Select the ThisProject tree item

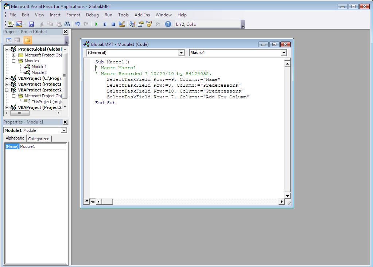pyautogui.click(x=47, y=102)
